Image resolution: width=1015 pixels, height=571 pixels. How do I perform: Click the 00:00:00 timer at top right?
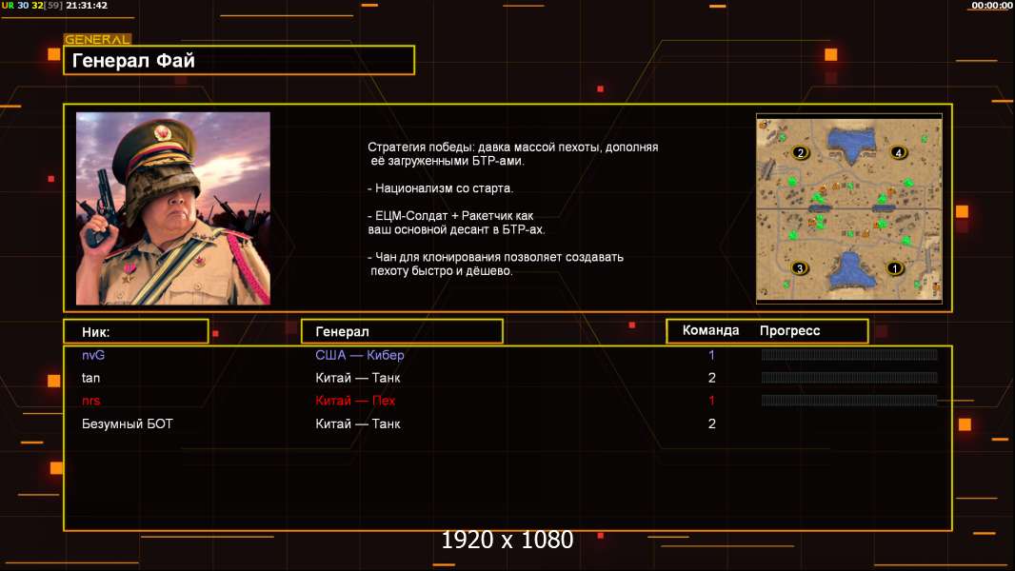992,5
